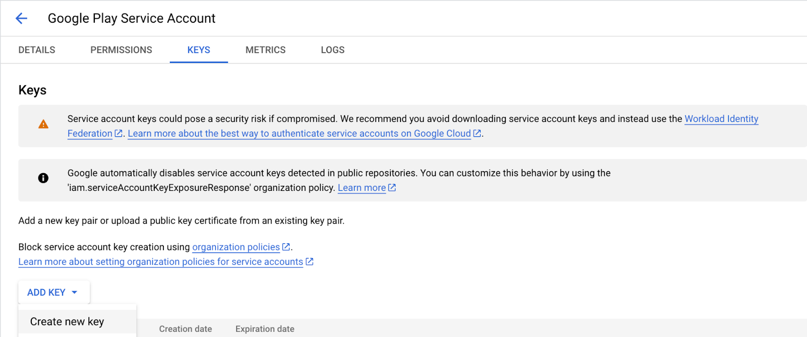Click the external link icon after Google Cloud
807x337 pixels.
(477, 133)
